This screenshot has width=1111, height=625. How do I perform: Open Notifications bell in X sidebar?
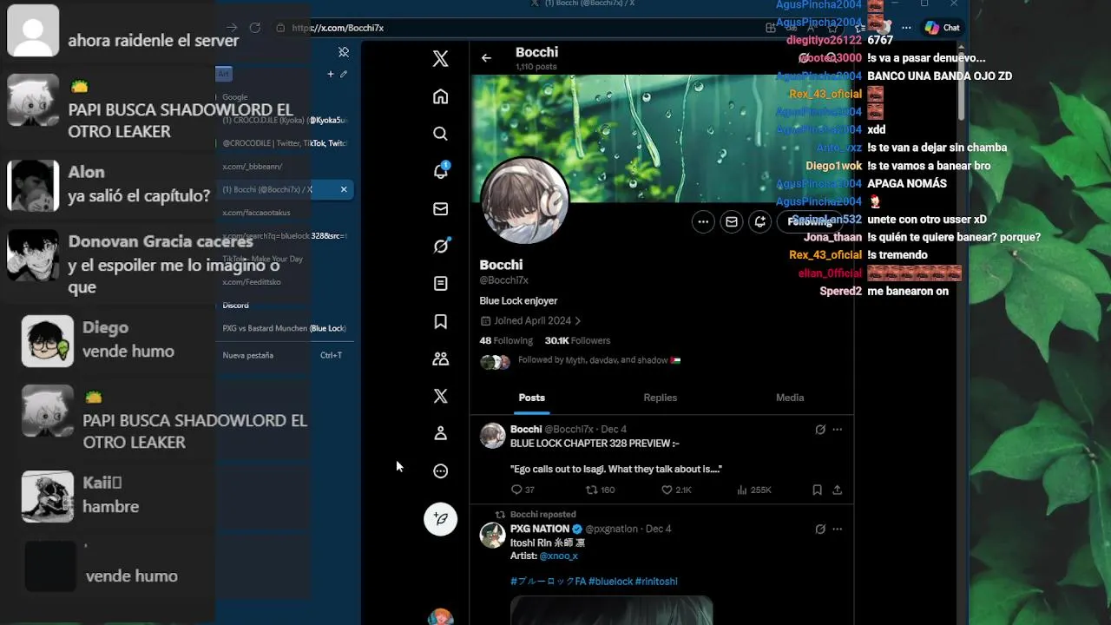pos(440,171)
